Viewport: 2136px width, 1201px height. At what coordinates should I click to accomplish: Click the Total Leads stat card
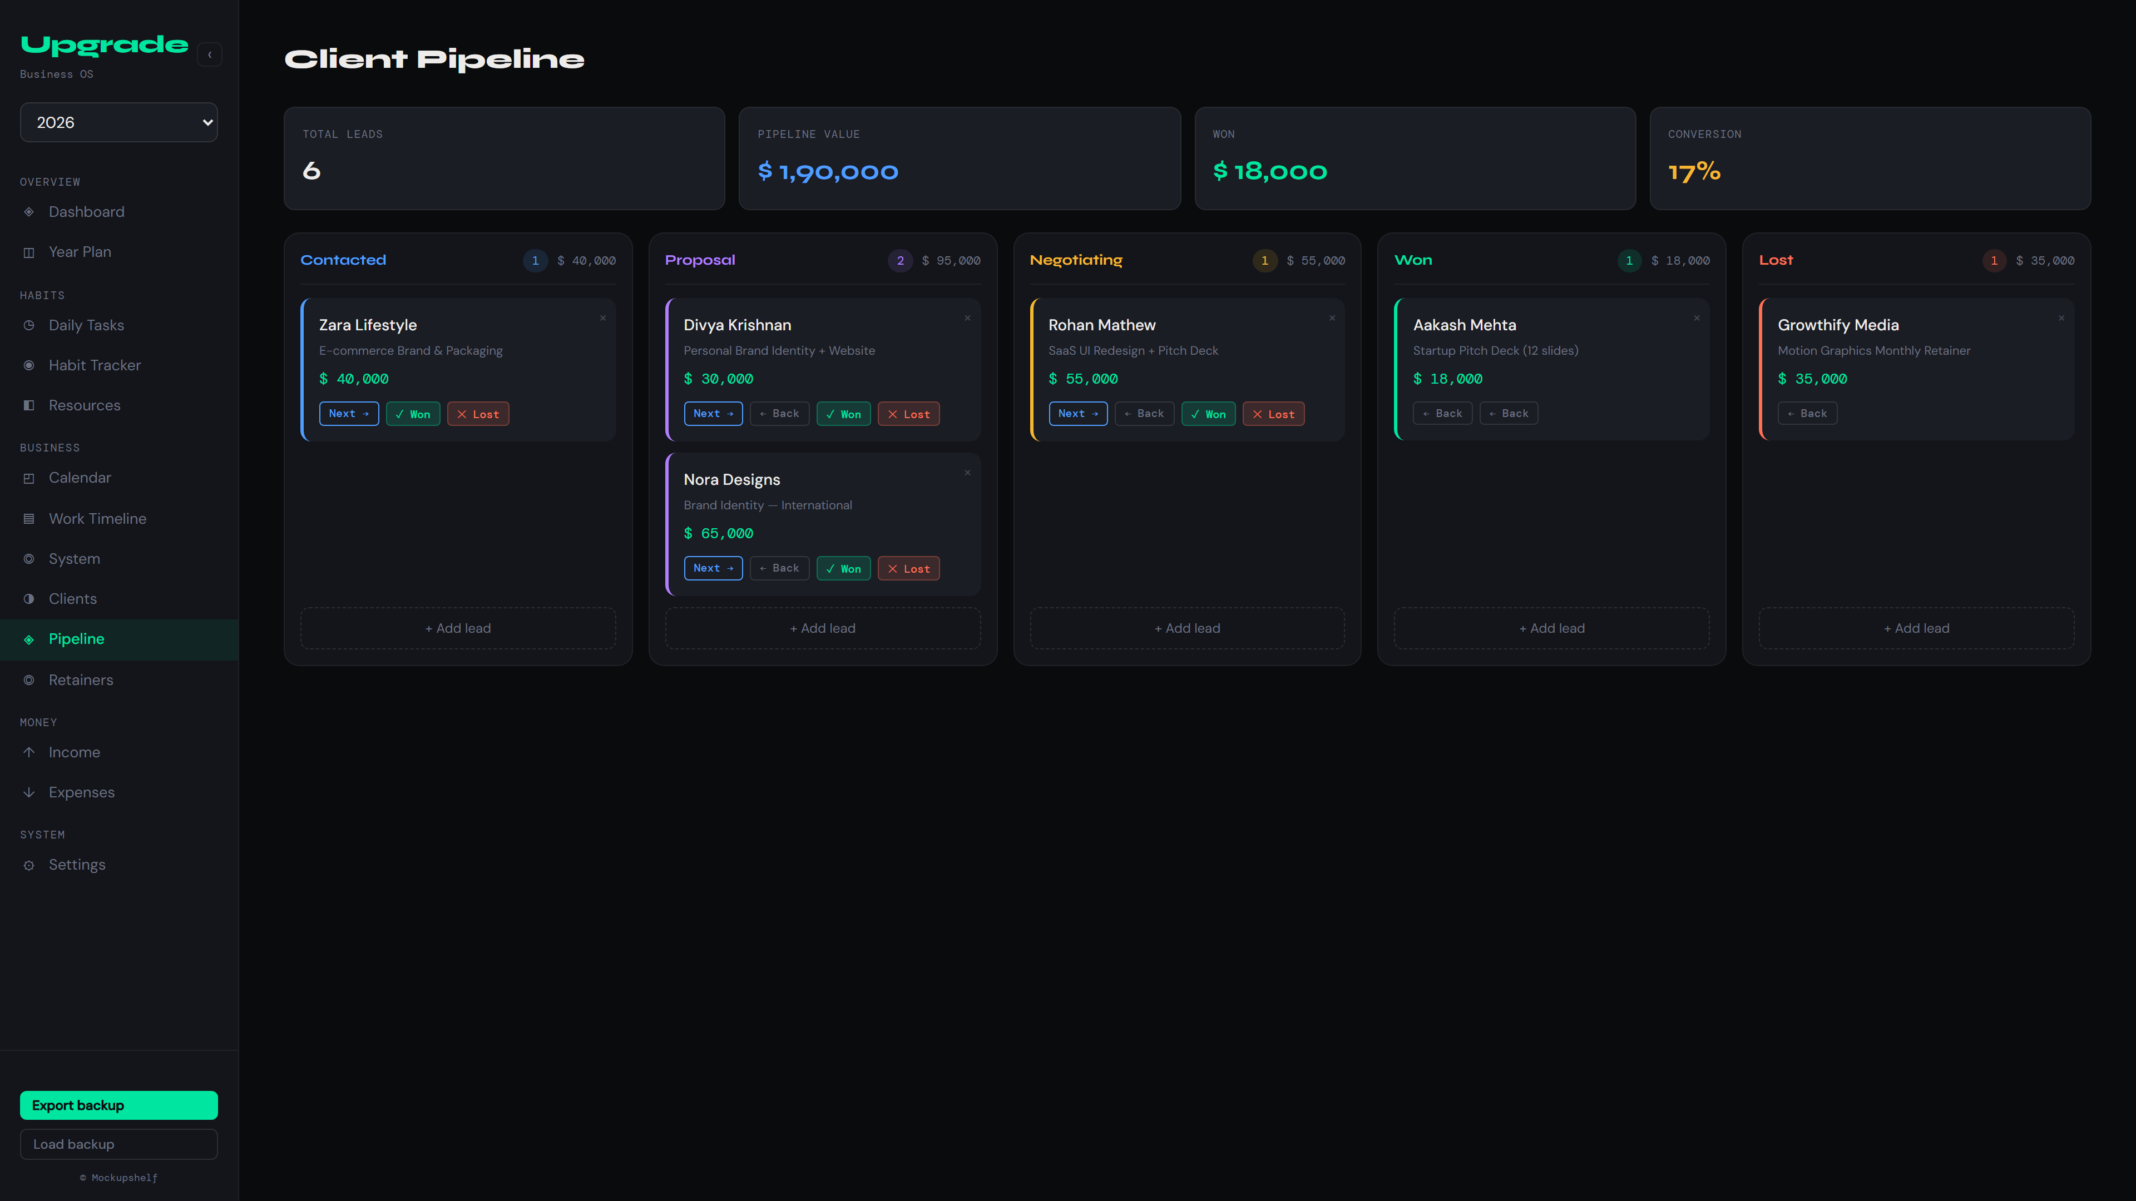tap(504, 158)
